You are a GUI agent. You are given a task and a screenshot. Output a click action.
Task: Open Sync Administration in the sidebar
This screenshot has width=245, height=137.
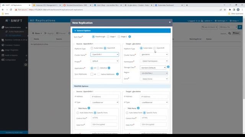coord(13,27)
